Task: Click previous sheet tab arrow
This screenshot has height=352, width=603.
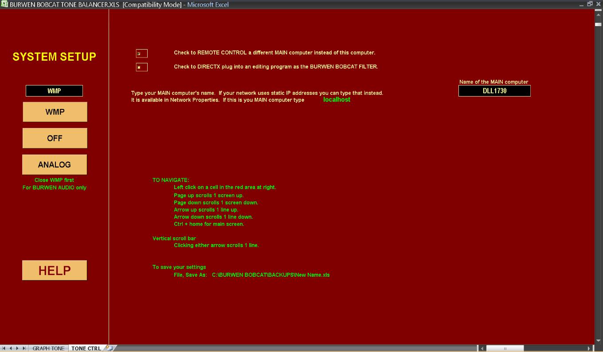Action: point(11,348)
